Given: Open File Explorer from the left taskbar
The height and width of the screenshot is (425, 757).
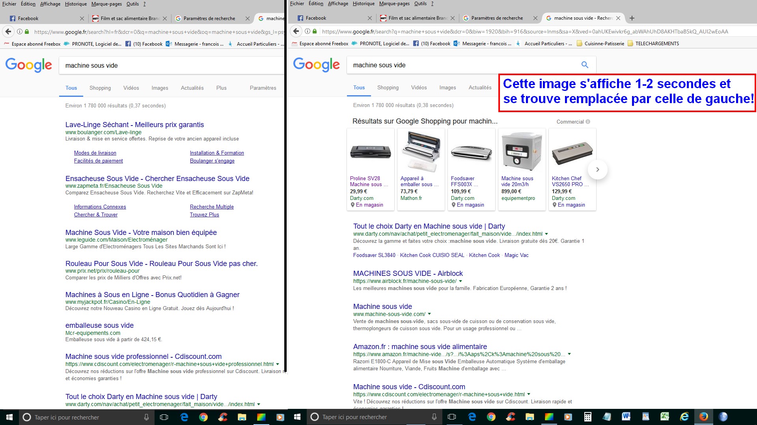Looking at the screenshot, I should point(242,417).
